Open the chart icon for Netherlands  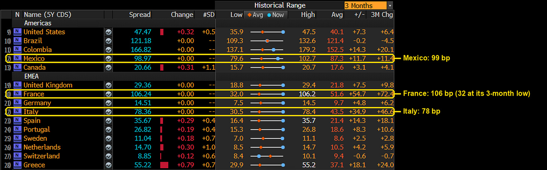click(x=109, y=147)
